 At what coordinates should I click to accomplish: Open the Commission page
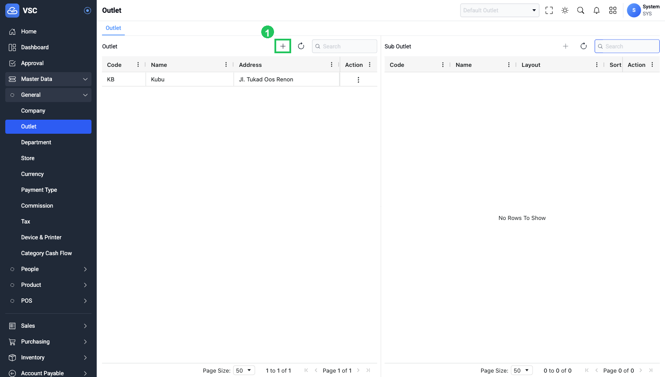(48, 206)
